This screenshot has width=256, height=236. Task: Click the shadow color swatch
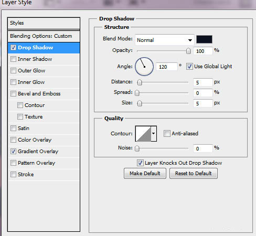tap(204, 39)
